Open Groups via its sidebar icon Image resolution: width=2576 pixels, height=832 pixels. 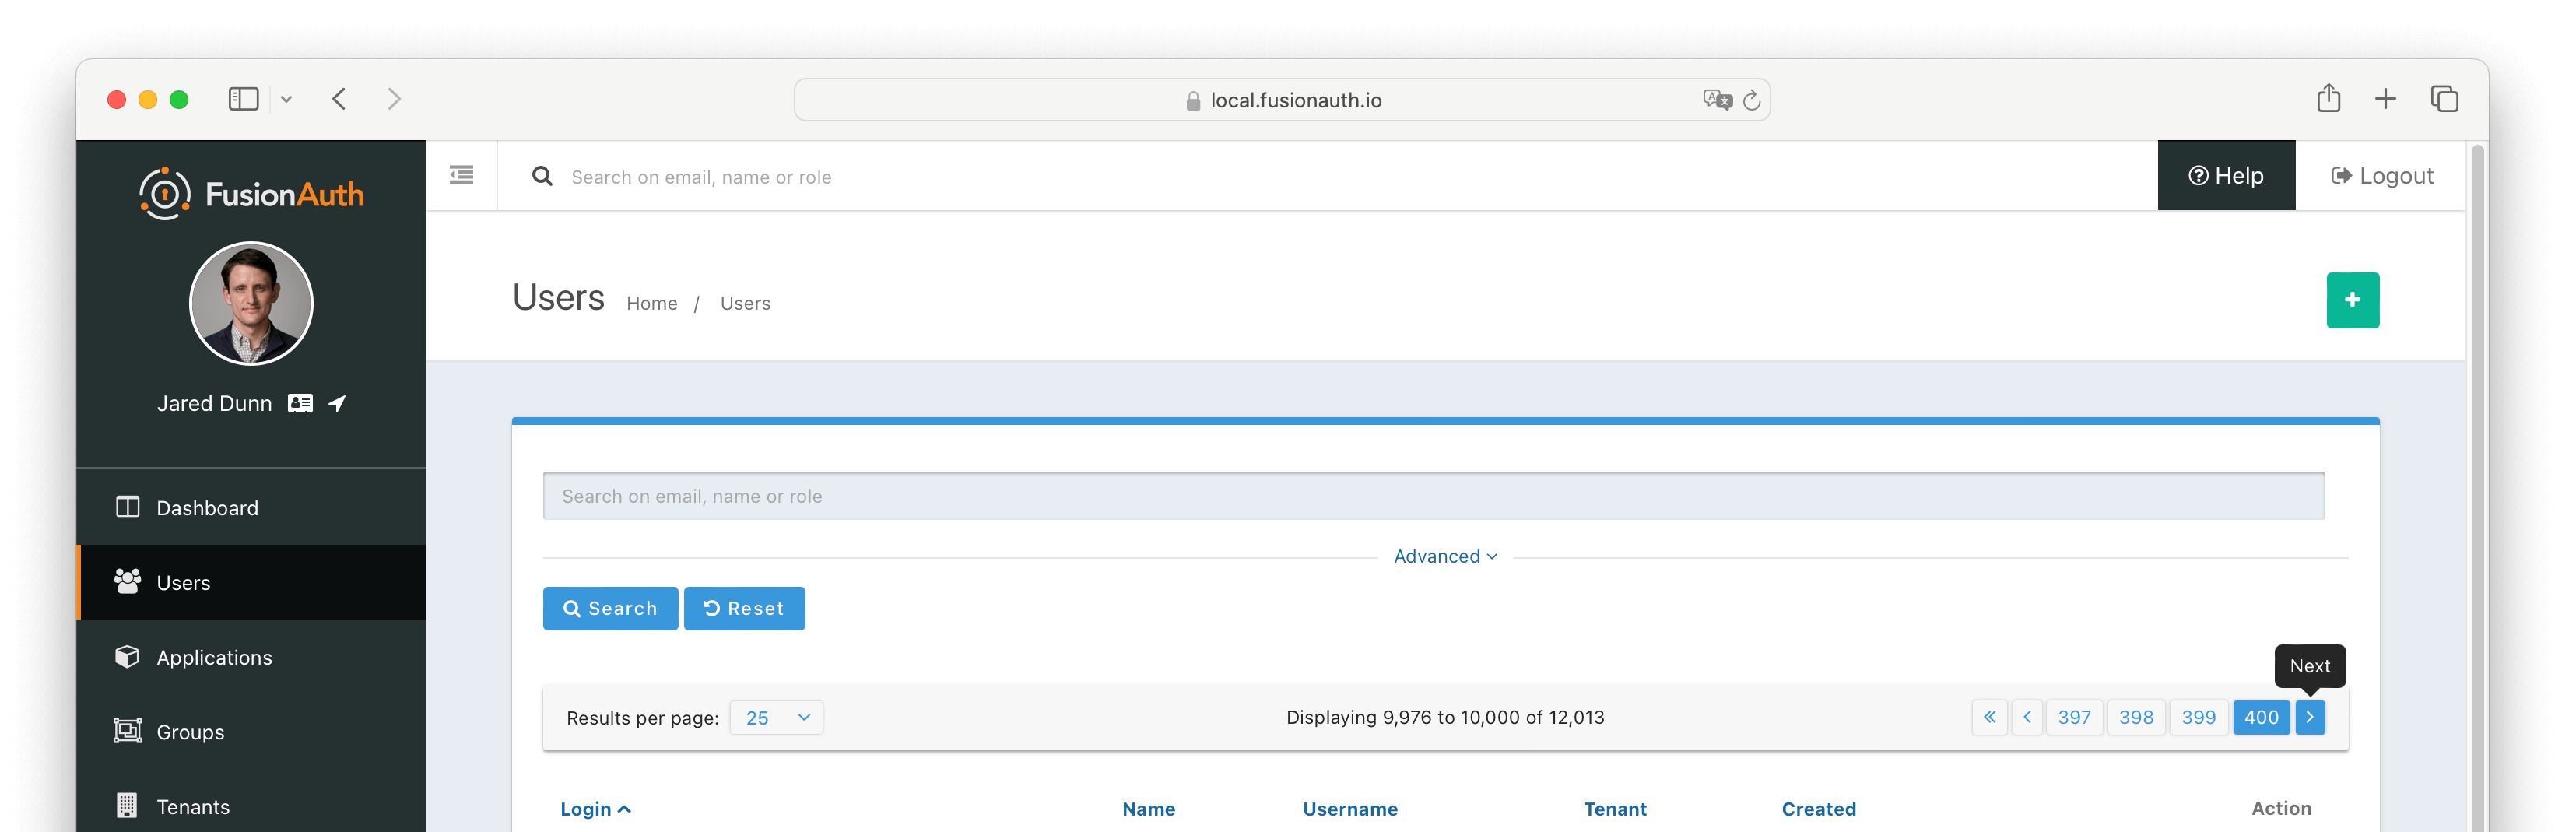coord(127,731)
